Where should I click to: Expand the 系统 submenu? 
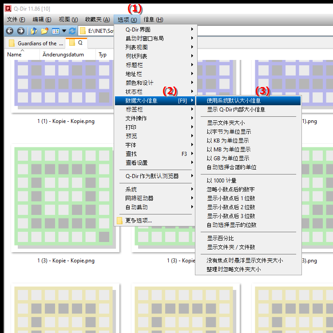pos(155,189)
